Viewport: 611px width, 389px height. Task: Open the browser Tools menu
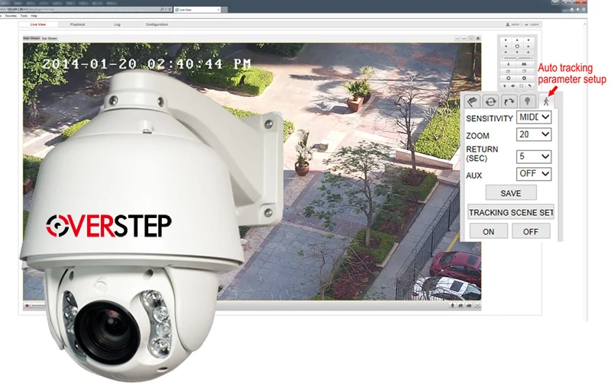(x=24, y=16)
